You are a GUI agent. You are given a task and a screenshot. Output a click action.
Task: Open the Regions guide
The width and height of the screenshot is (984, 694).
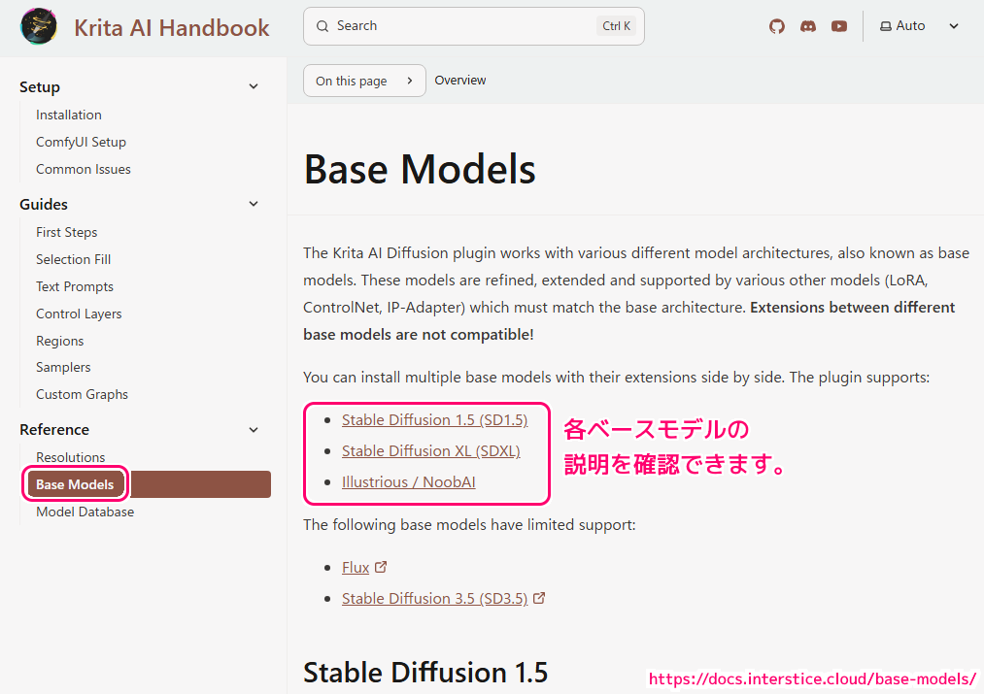[59, 341]
